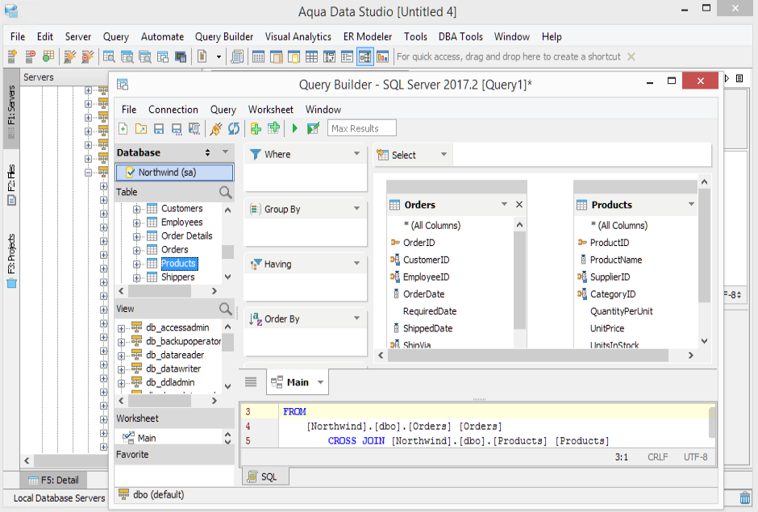758x512 pixels.
Task: Click the Open file folder icon
Action: (141, 128)
